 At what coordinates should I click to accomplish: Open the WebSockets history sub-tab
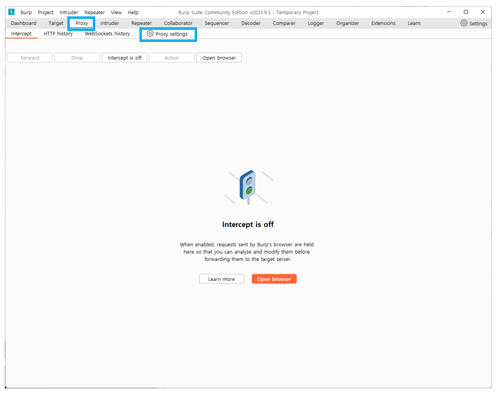pos(107,33)
